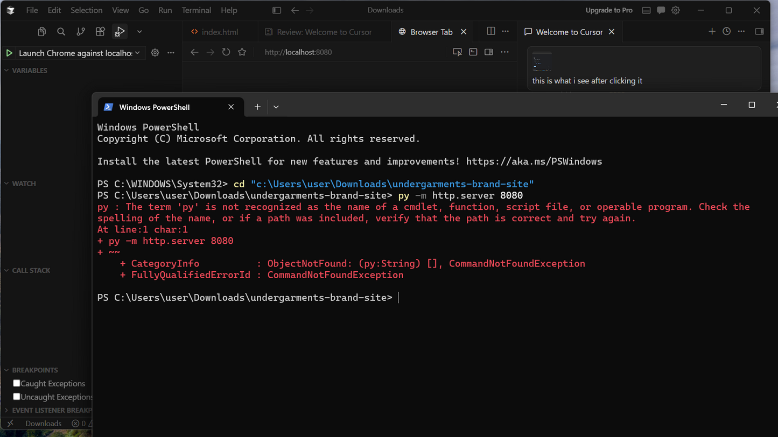This screenshot has width=778, height=437.
Task: Open the Edit menu
Action: pos(54,10)
